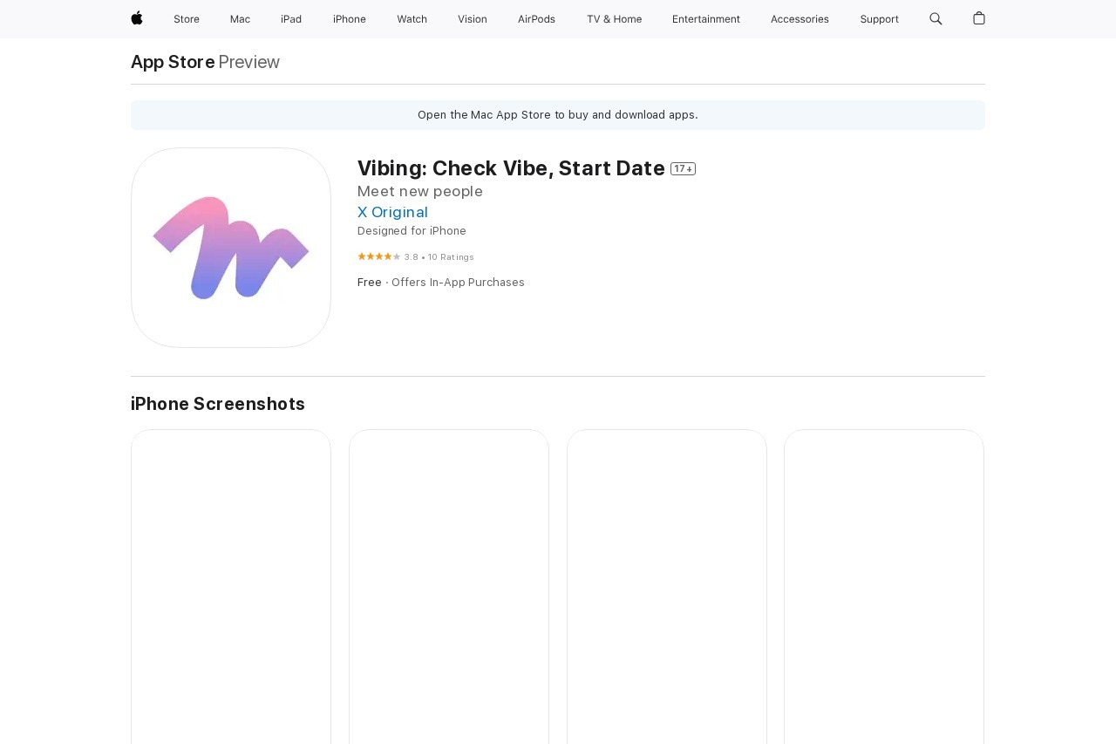Click the Mac App Store banner
Viewport: 1116px width, 744px height.
click(558, 115)
